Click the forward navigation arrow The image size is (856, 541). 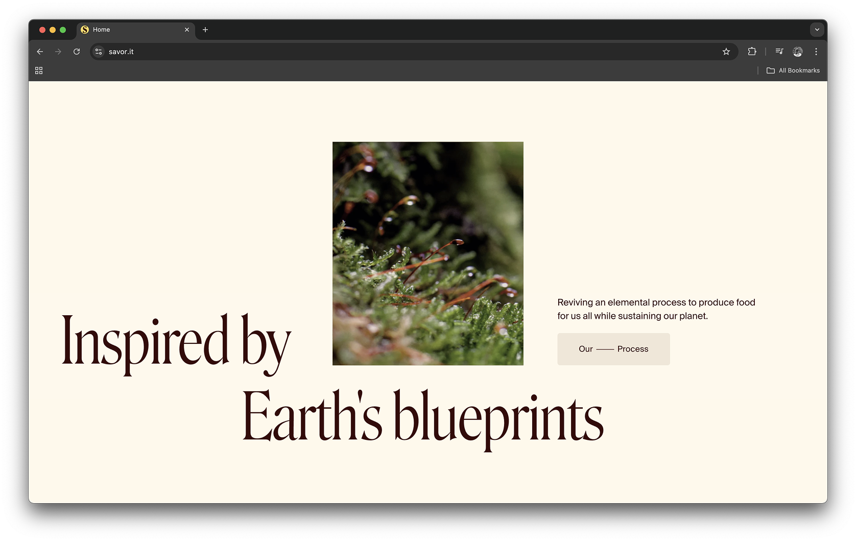pos(58,52)
